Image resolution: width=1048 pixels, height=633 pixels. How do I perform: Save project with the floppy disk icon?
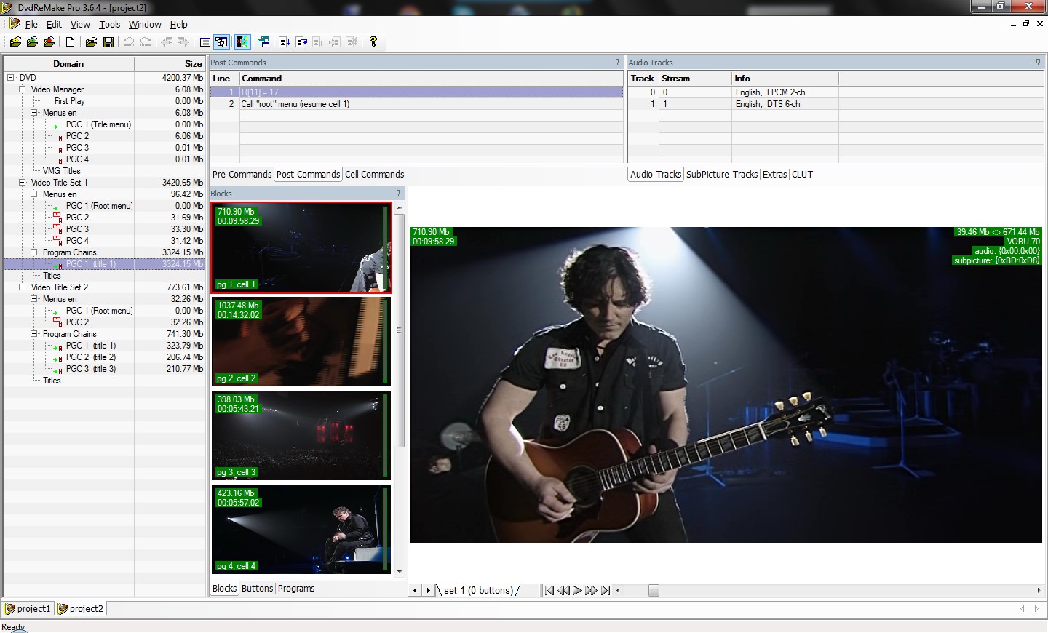coord(108,42)
